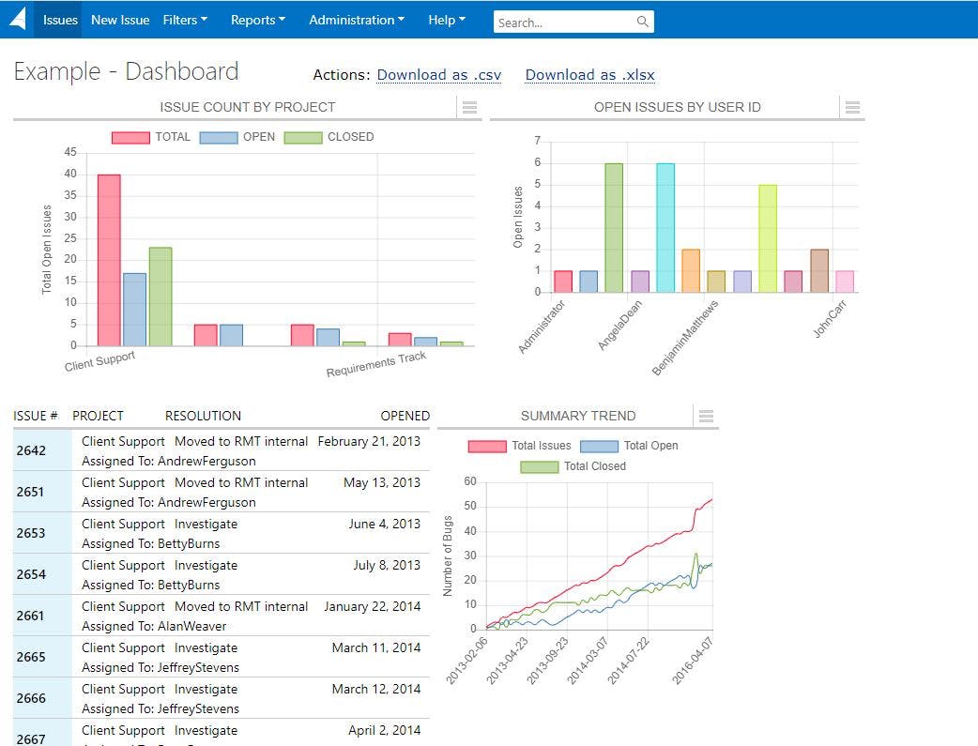Viewport: 978px width, 746px height.
Task: Click 'Assigned To: AndrewFerguson' in issue 2642
Action: [168, 461]
